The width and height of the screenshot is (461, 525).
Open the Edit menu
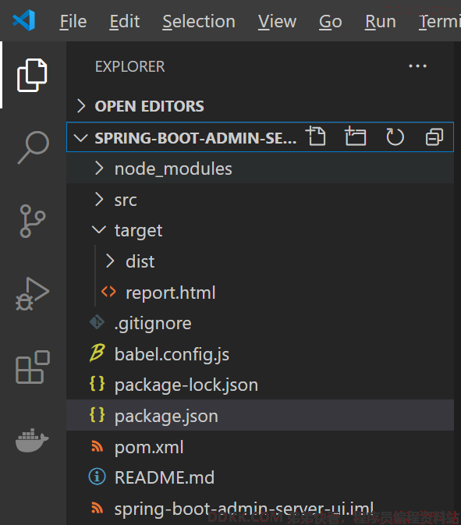125,21
